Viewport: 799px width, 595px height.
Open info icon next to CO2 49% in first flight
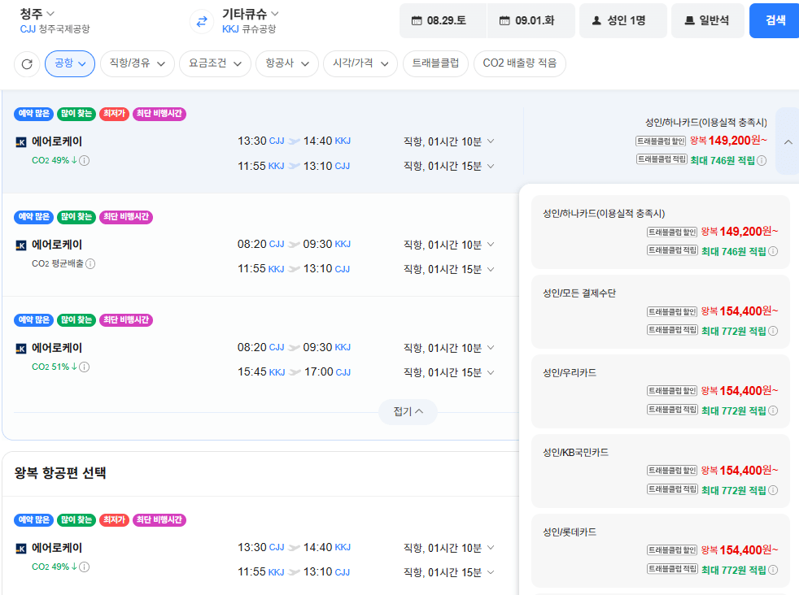[x=85, y=161]
